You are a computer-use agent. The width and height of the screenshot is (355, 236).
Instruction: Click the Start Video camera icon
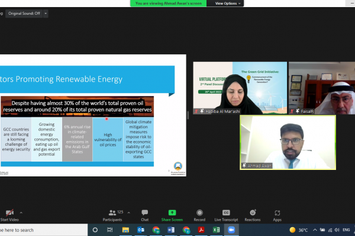click(8, 213)
